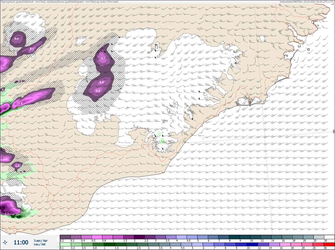Pick upper-row lavender swatch at 4
Image resolution: width=335 pixels, height=250 pixels.
click(181, 237)
